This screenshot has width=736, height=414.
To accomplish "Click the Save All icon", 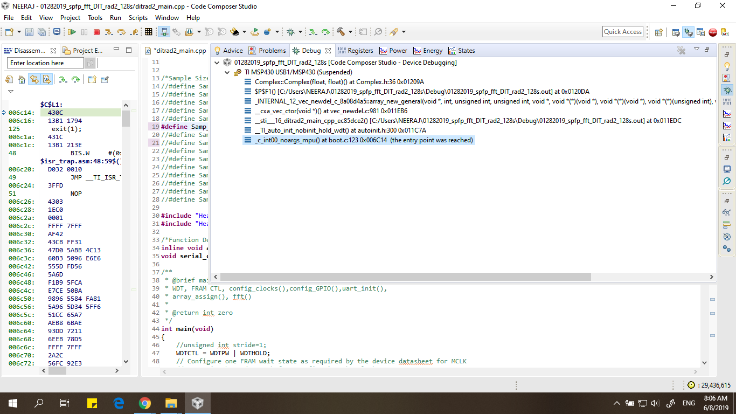I will coord(41,32).
